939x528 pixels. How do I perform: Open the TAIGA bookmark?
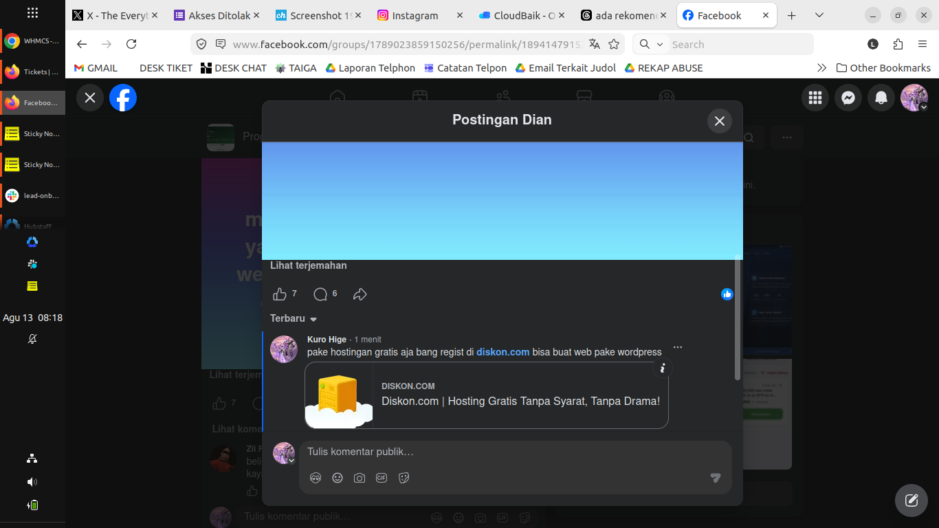296,68
